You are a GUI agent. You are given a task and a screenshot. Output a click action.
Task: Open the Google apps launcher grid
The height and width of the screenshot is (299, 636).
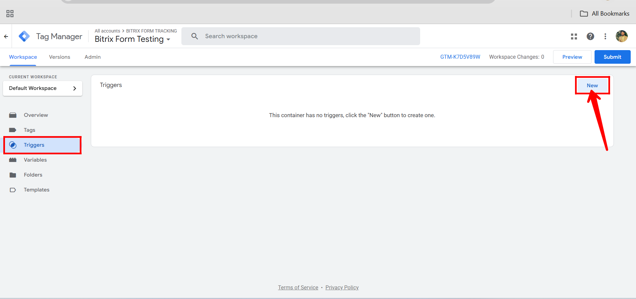click(574, 37)
